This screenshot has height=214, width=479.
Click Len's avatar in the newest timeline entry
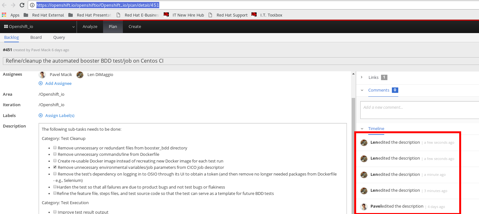(364, 142)
